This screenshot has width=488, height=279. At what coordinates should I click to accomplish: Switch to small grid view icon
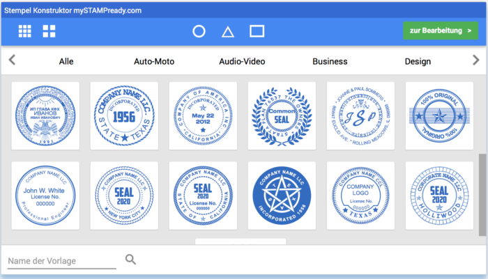25,31
